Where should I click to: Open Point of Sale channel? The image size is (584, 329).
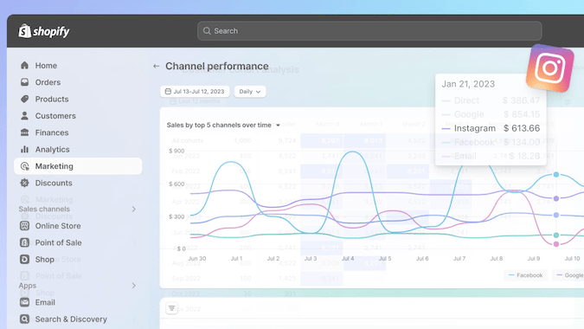(x=58, y=242)
